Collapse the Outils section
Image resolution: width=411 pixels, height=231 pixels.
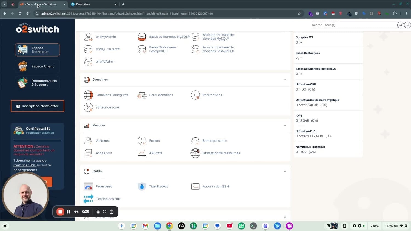(x=285, y=171)
